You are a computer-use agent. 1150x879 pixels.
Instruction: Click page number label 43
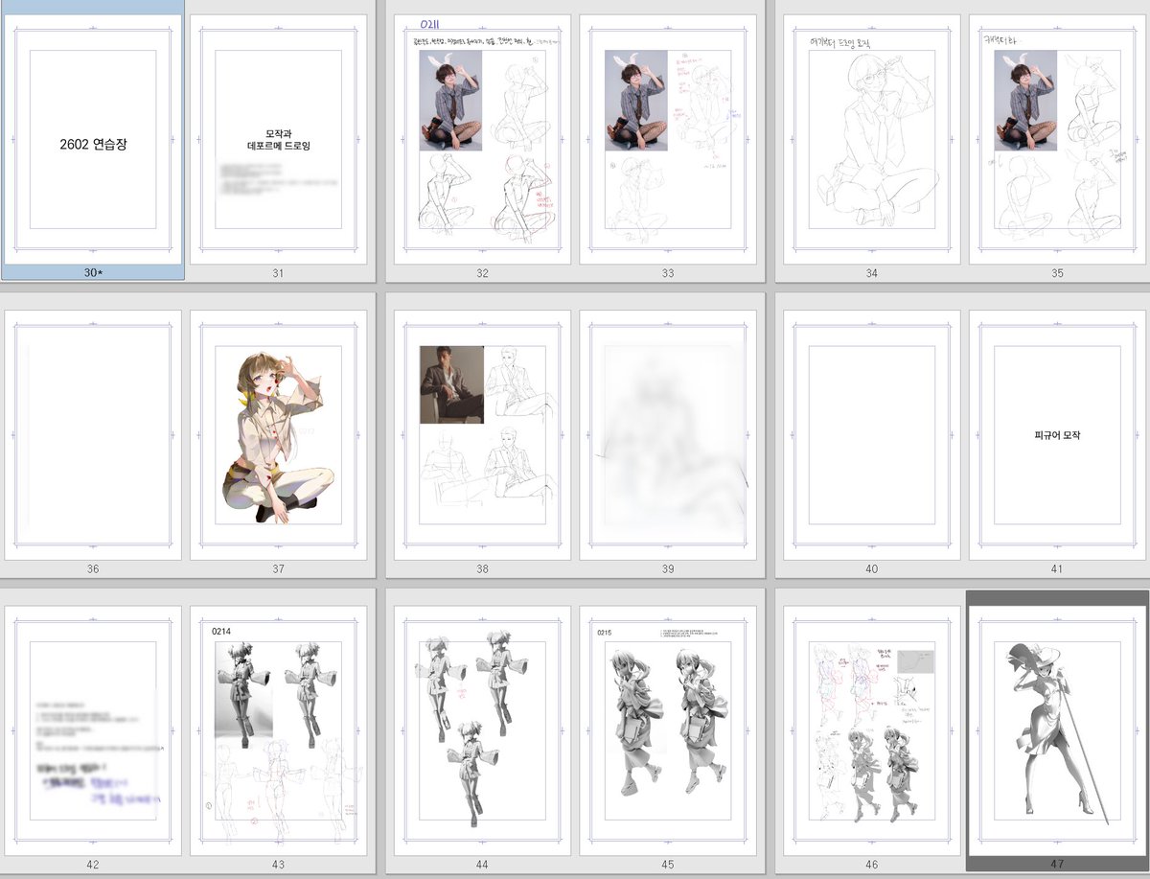coord(278,865)
